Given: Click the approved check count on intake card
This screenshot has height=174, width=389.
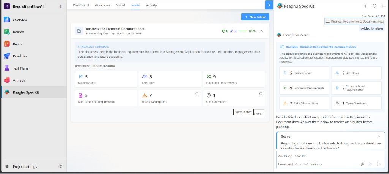Looking at the screenshot, I should point(225,31).
